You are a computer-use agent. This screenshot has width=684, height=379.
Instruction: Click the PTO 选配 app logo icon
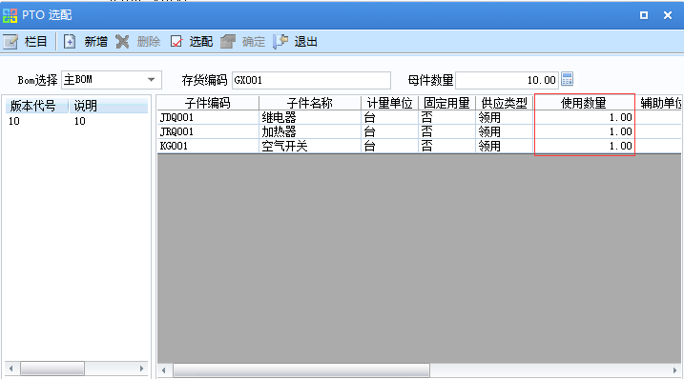[x=10, y=15]
